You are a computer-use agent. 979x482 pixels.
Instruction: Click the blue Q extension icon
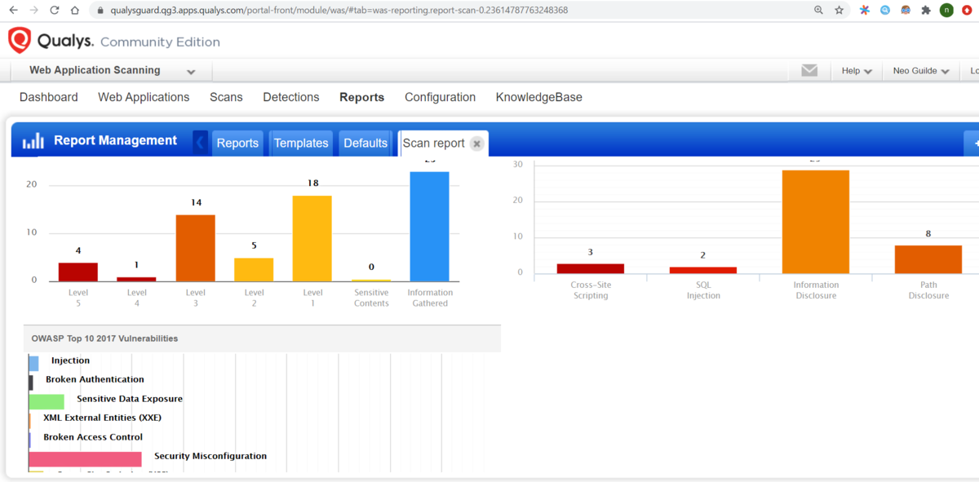[x=885, y=11]
